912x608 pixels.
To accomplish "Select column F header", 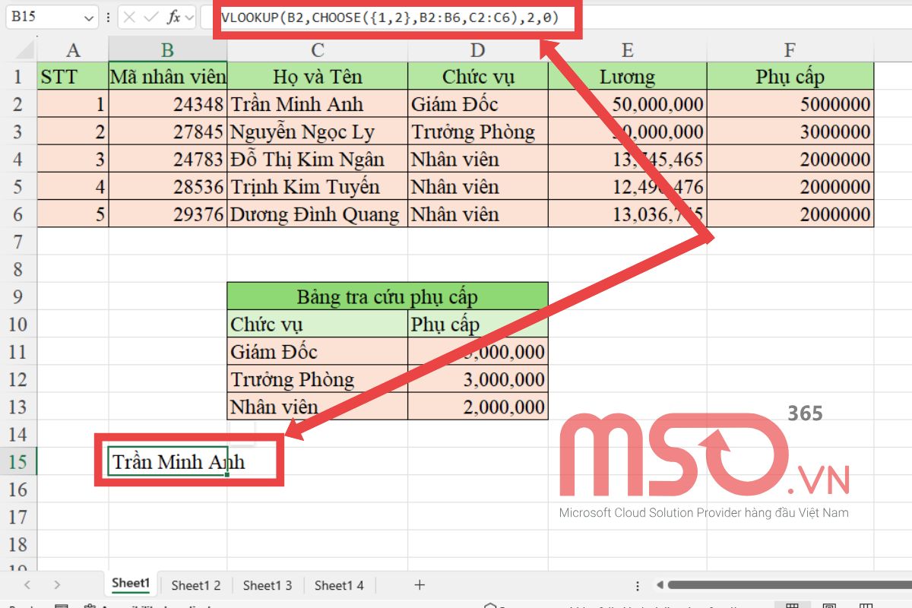I will (790, 50).
